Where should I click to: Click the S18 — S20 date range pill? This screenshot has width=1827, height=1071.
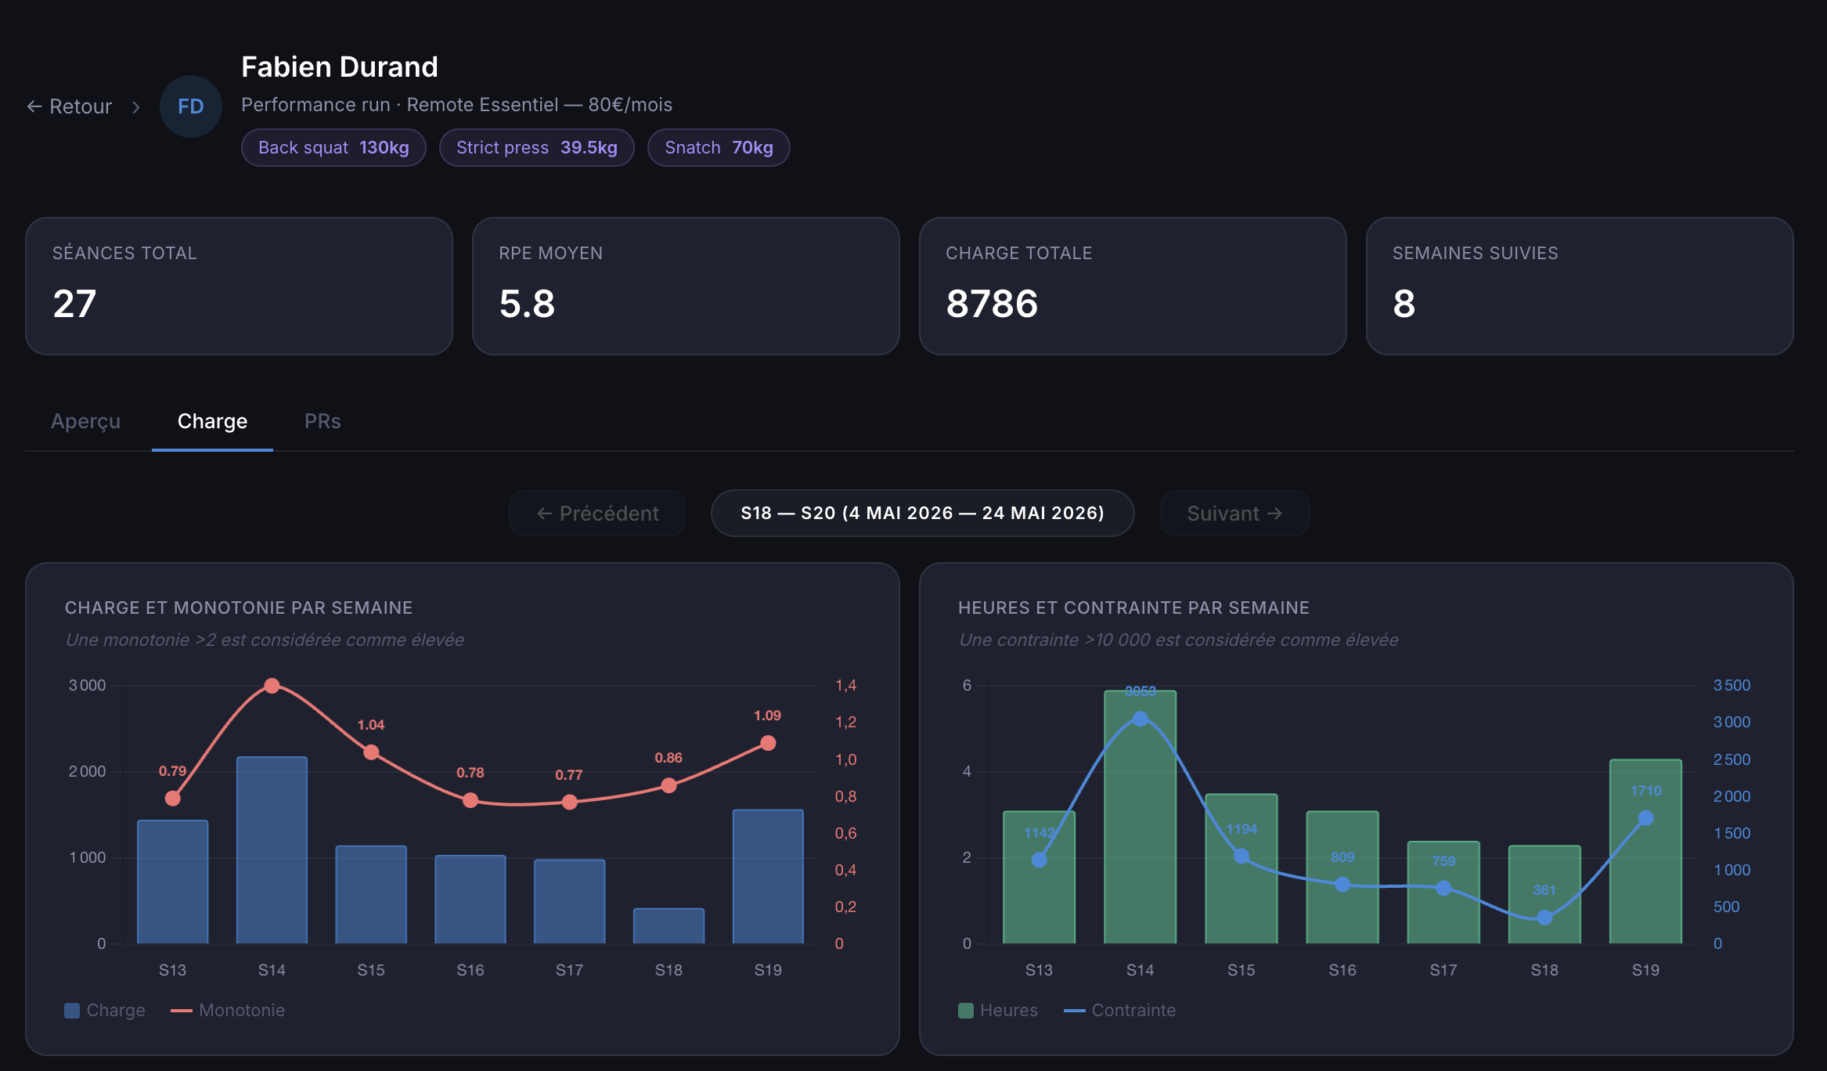[x=922, y=514]
